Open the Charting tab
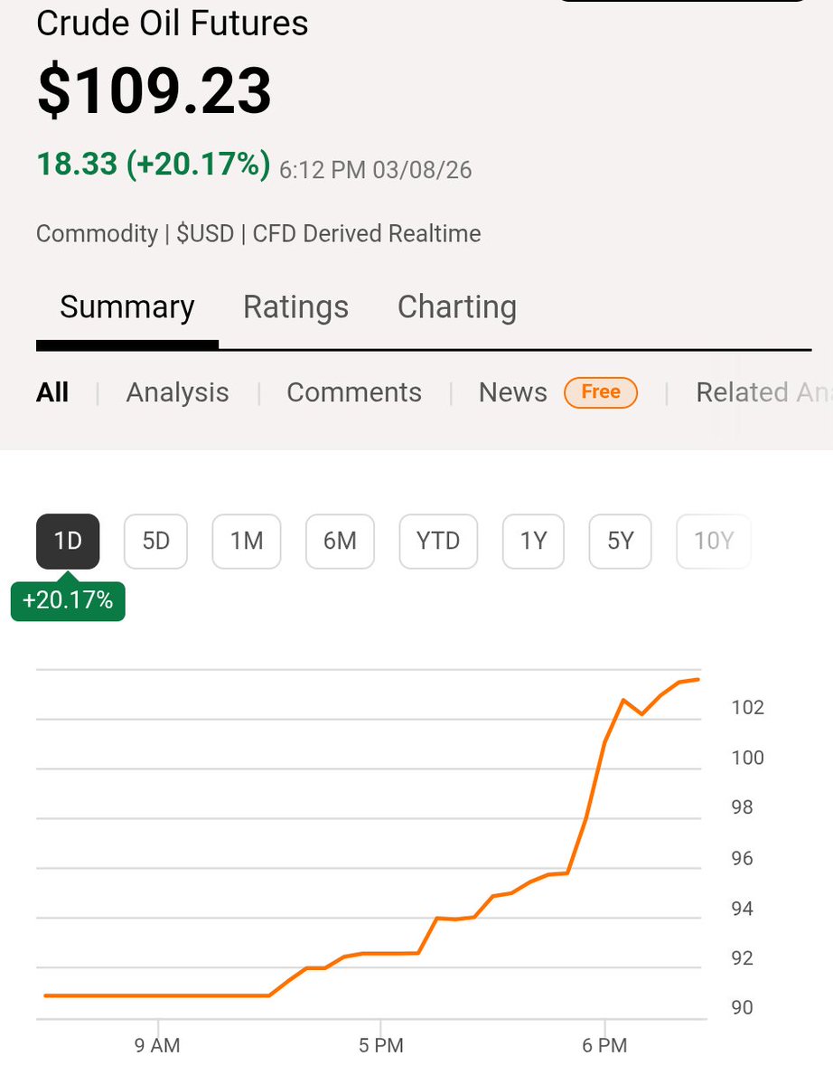The height and width of the screenshot is (1084, 833). click(457, 307)
